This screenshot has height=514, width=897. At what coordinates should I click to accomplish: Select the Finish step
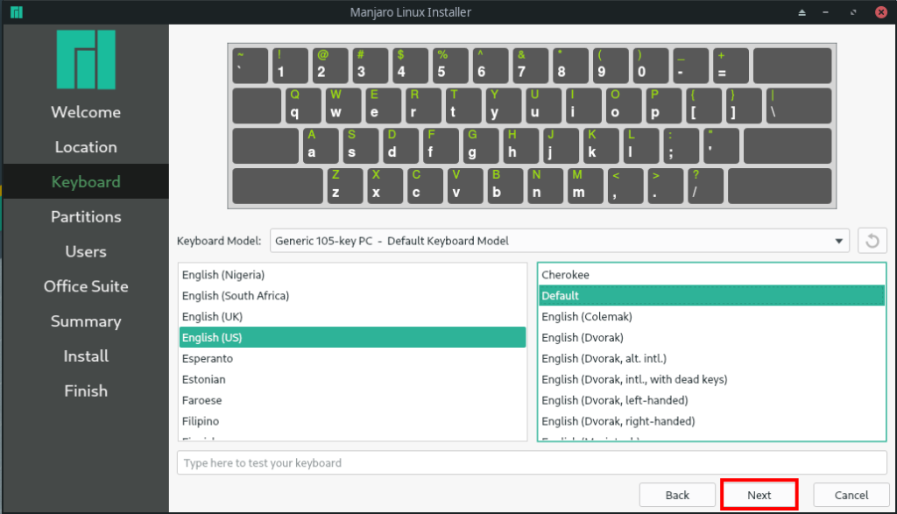(86, 391)
